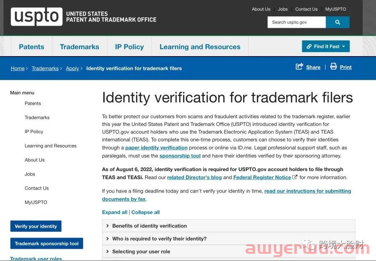Select IP Policy in top navigation

(x=129, y=47)
